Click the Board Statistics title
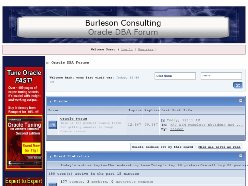Viewport: 248px width, 186px height. pyautogui.click(x=72, y=156)
